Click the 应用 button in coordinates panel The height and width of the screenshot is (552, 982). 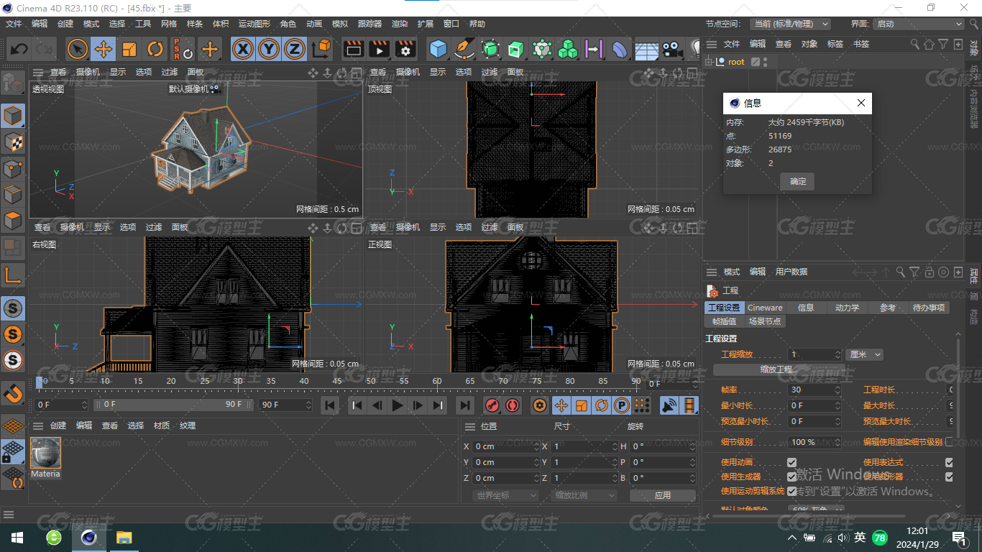click(662, 495)
